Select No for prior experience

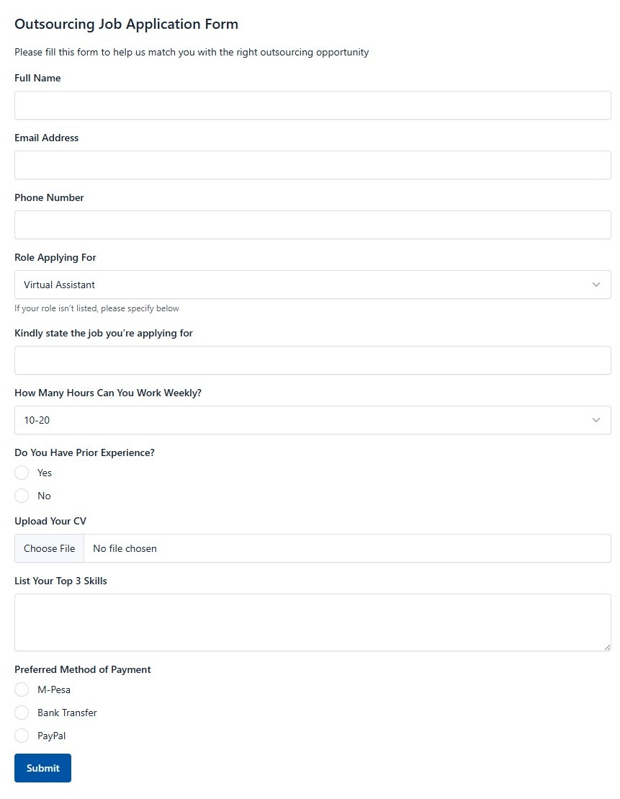(22, 496)
